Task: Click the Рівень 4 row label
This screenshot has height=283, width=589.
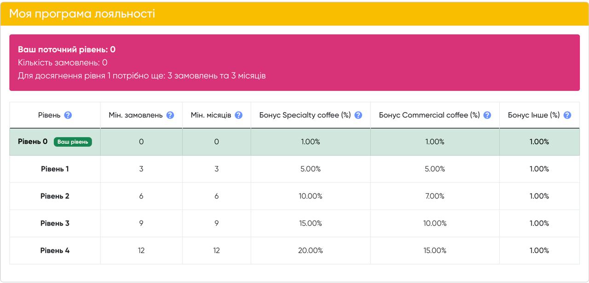Action: click(55, 250)
